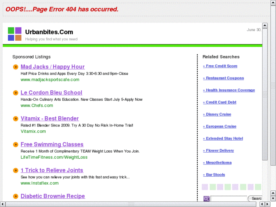Click the See how you can relieve description

(75, 177)
